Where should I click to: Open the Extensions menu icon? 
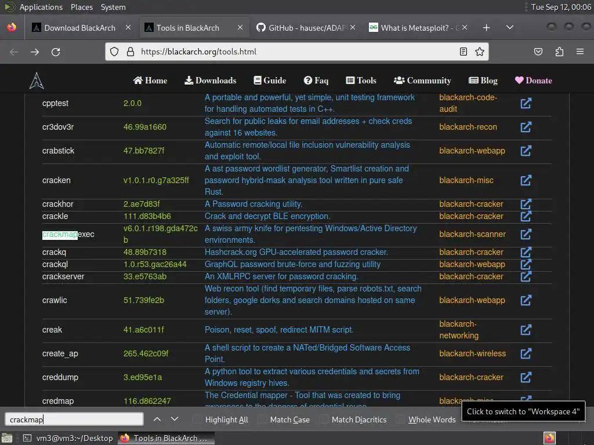click(559, 52)
